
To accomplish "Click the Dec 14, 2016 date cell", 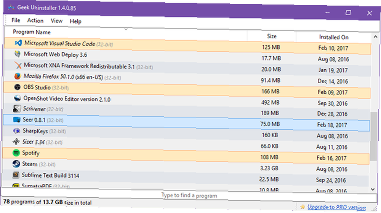I will [333, 81].
